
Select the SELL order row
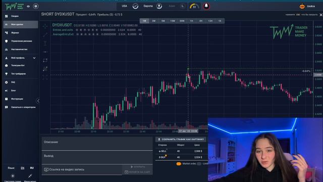[x=182, y=151]
